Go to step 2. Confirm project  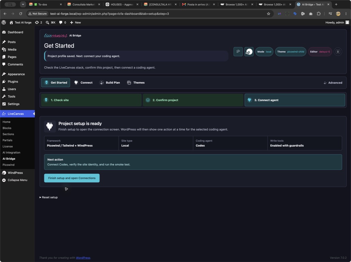pyautogui.click(x=193, y=100)
